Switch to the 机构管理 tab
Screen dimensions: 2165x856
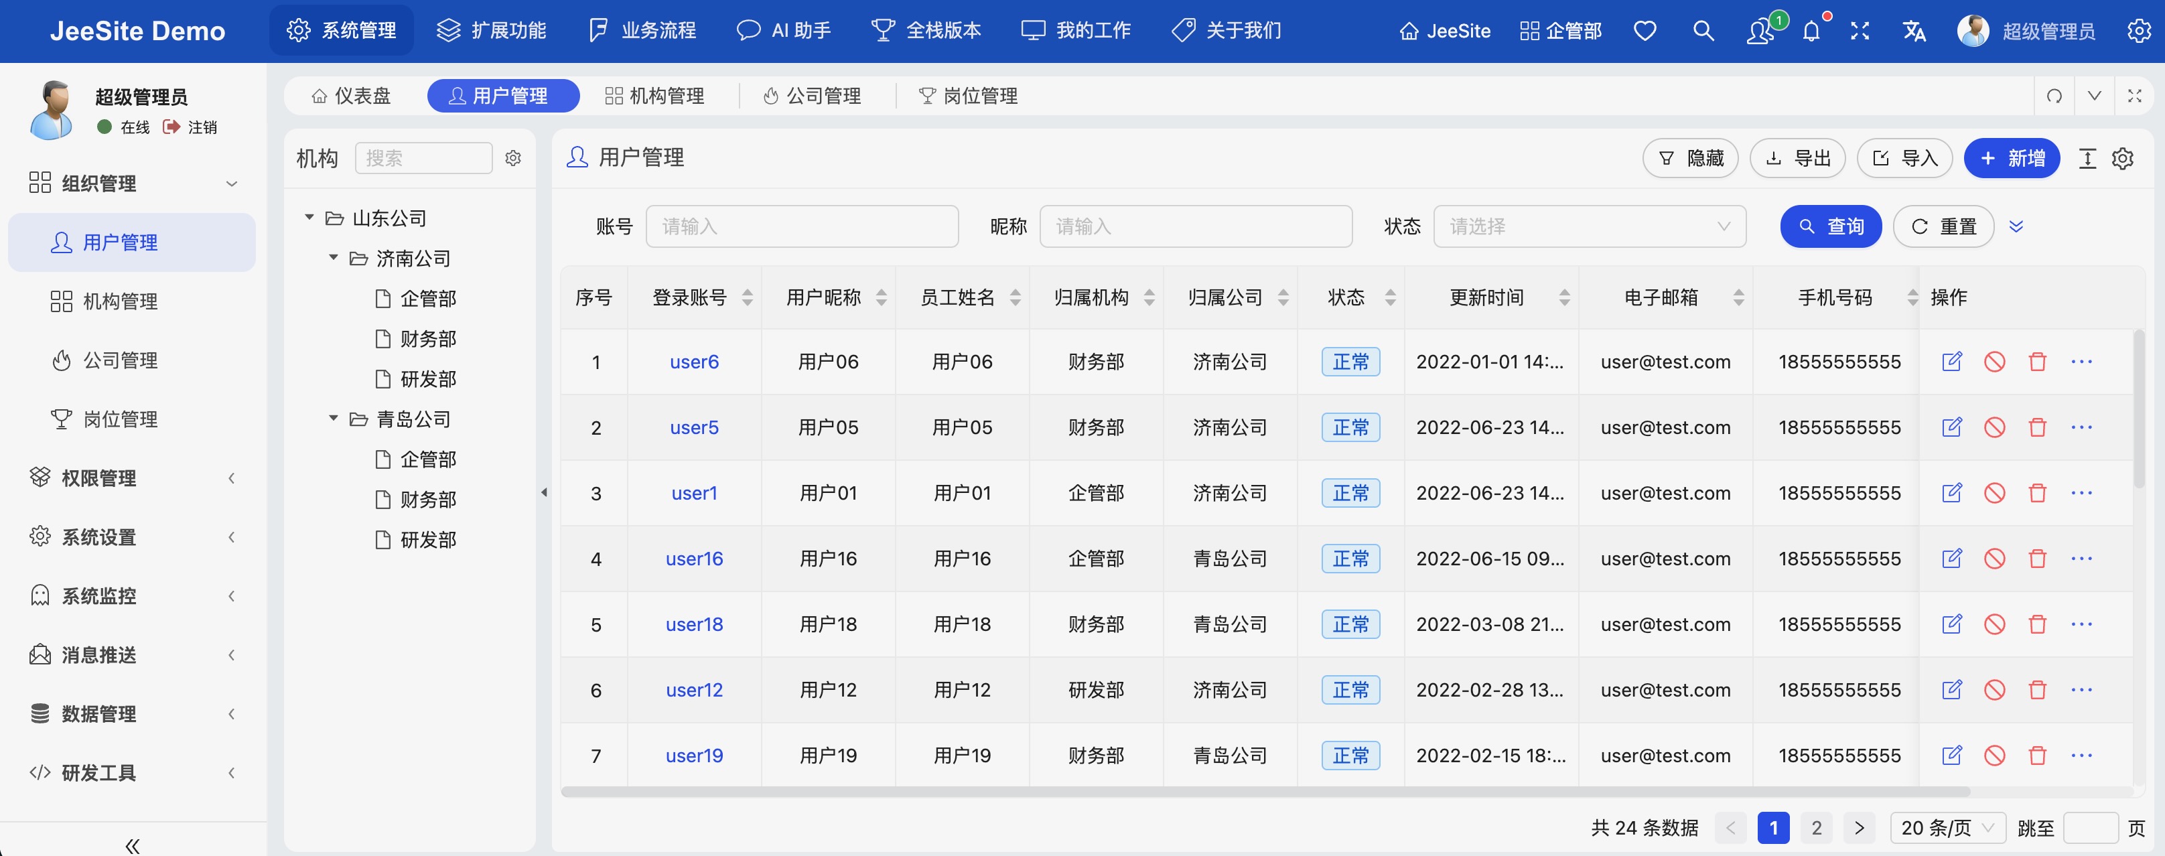point(654,96)
